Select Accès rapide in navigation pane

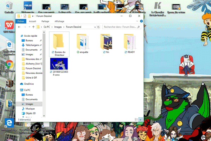(x=31, y=36)
